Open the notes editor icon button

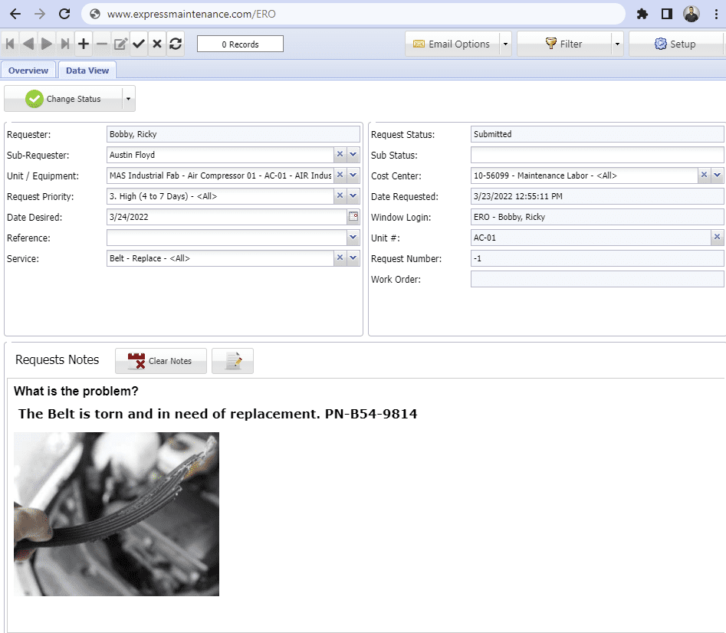(x=232, y=361)
